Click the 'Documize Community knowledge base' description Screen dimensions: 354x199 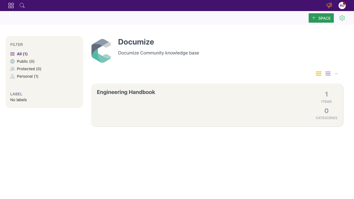pyautogui.click(x=158, y=53)
